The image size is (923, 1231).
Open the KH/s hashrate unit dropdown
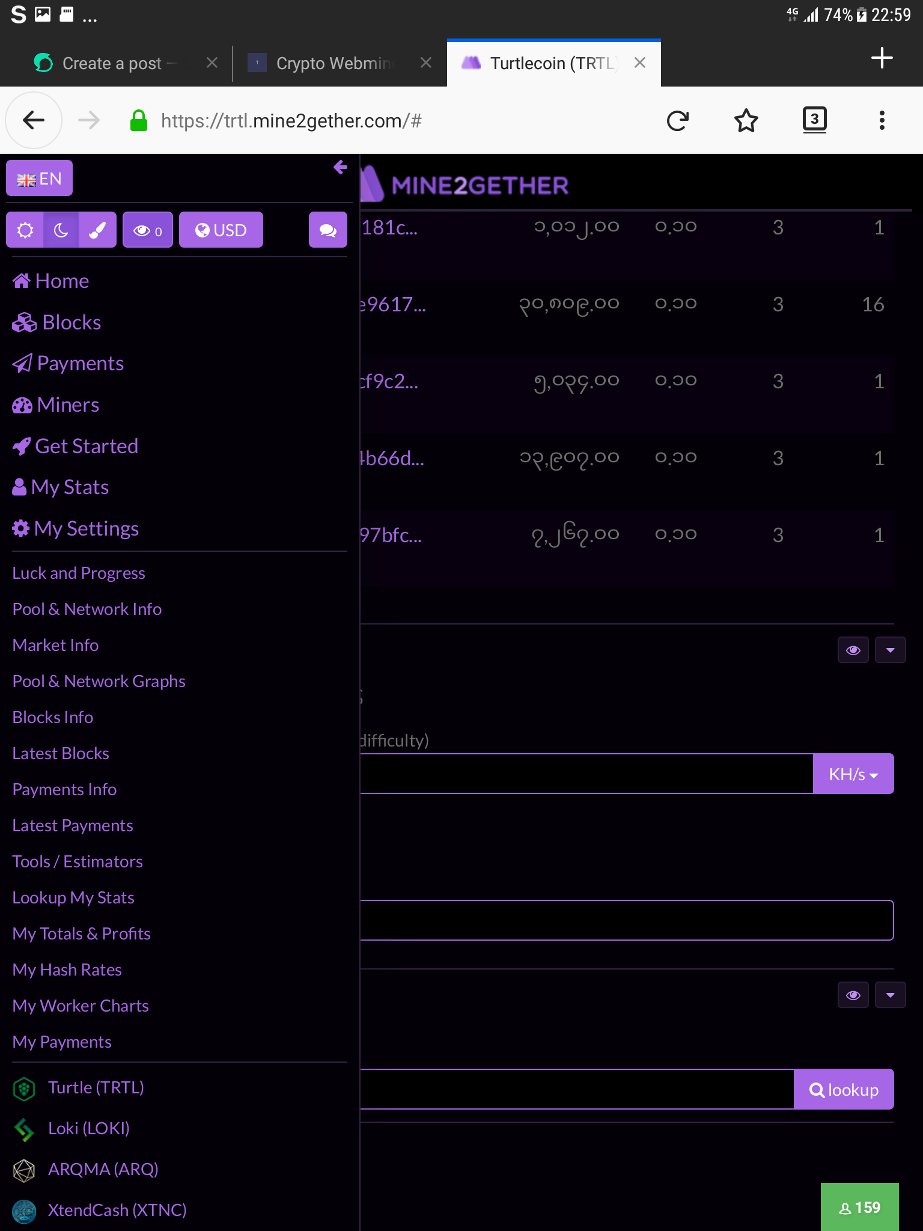853,774
